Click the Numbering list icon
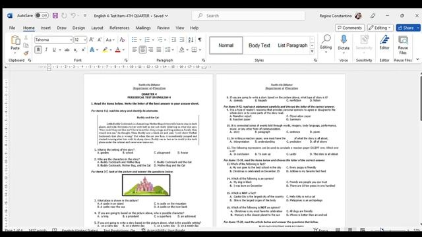 tap(147, 39)
